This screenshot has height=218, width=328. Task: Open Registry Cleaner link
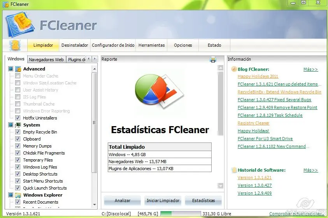[x=253, y=123]
